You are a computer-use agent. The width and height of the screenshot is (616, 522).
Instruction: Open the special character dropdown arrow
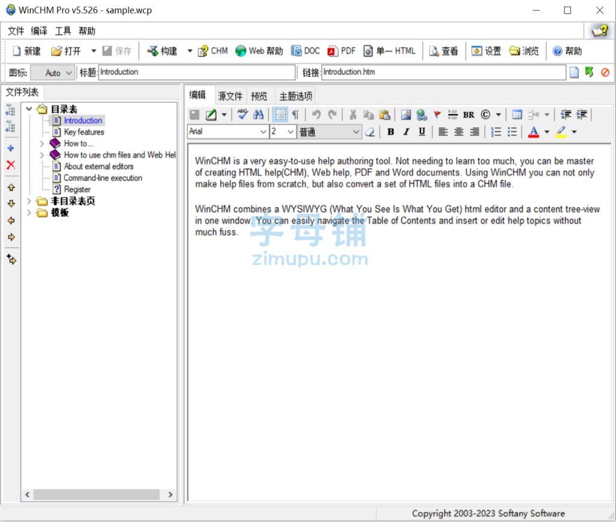tap(498, 115)
